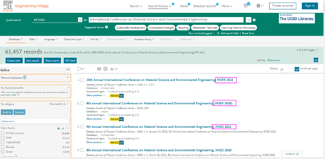
Task: Click the magnifier search icon in quick search
Action: (248, 20)
